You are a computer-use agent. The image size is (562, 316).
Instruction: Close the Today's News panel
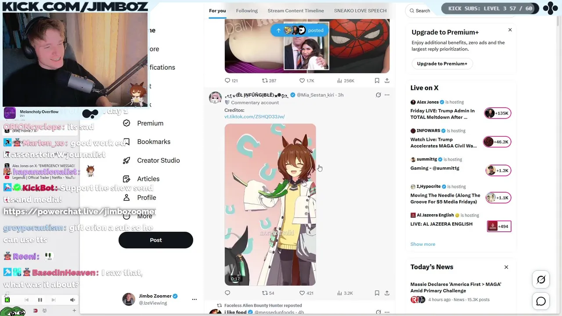tap(506, 267)
